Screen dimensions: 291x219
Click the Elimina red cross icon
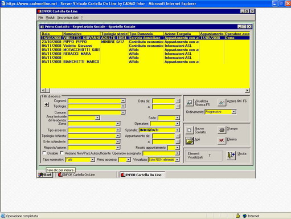point(222,140)
